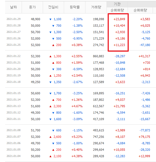Click closing price 49,250
The width and height of the screenshot is (156, 162).
pyautogui.click(x=35, y=82)
